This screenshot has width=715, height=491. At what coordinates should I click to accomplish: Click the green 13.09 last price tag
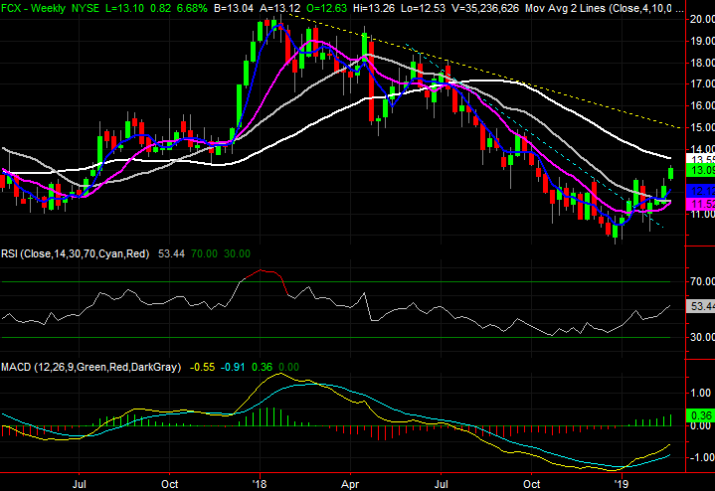(x=701, y=171)
